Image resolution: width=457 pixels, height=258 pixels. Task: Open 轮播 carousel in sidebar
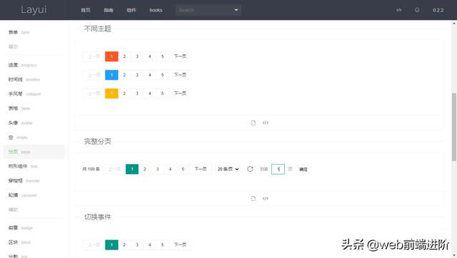tap(34, 195)
